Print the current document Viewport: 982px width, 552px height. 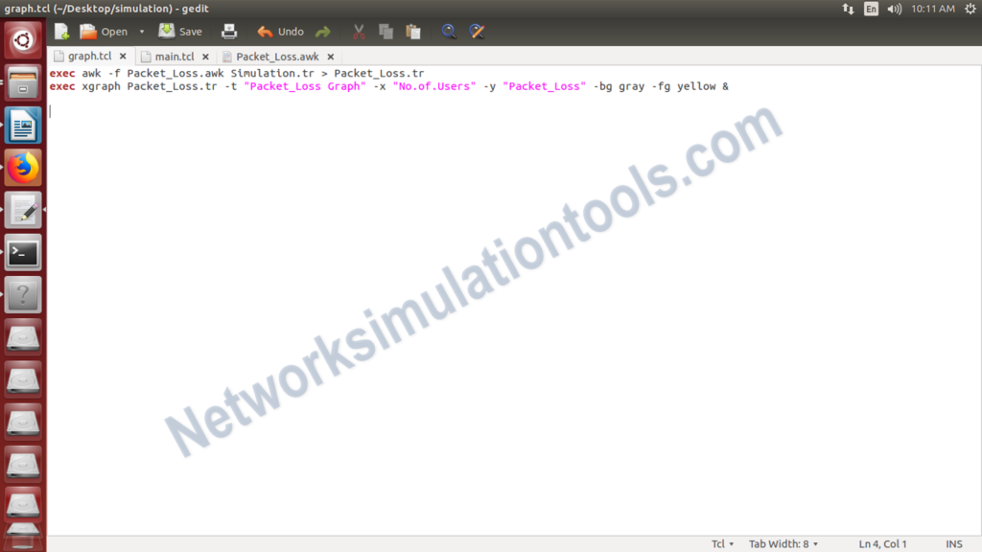tap(229, 32)
